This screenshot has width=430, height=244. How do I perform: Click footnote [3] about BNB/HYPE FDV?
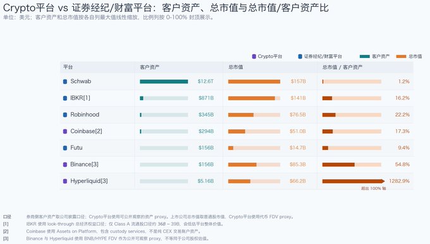pos(118,238)
